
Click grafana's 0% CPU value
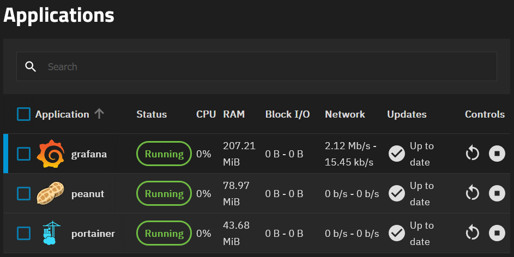(x=203, y=154)
